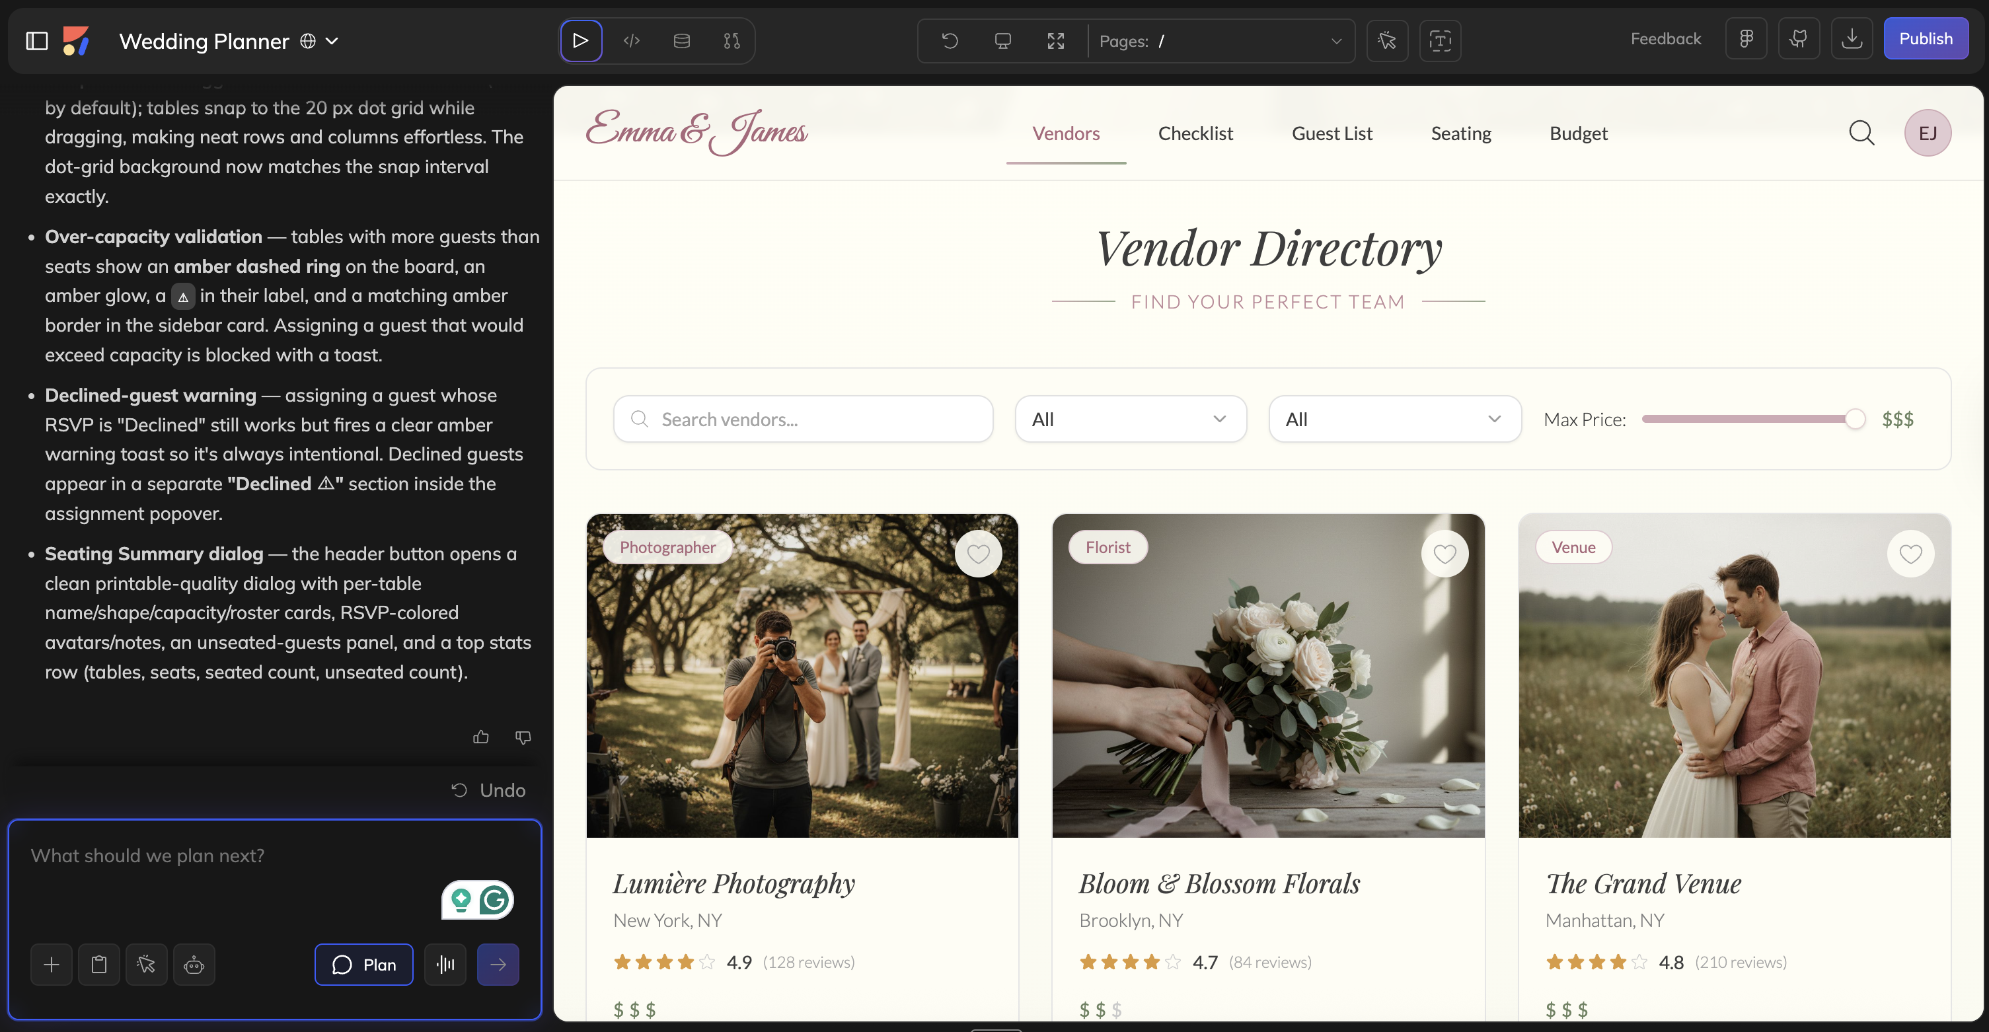This screenshot has height=1032, width=1989.
Task: Go to the Guest List tab
Action: 1331,133
